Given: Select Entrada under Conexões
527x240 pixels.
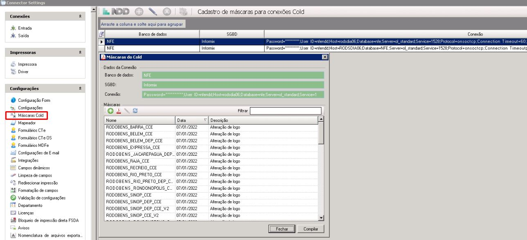Looking at the screenshot, I should [25, 28].
